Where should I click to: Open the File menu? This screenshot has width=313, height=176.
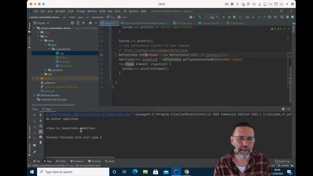[x=36, y=11]
